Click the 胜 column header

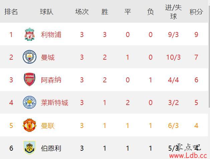[105, 12]
